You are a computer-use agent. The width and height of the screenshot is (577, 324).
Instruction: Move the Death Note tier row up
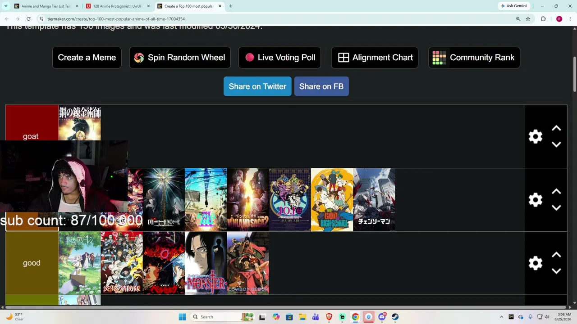556,192
